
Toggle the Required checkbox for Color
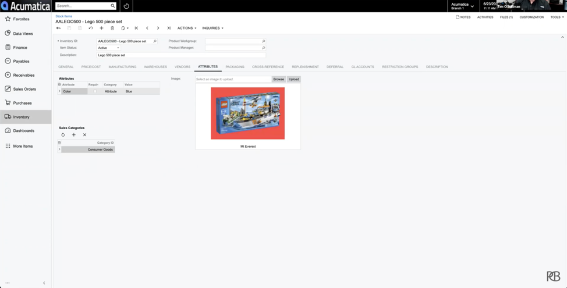tap(95, 91)
